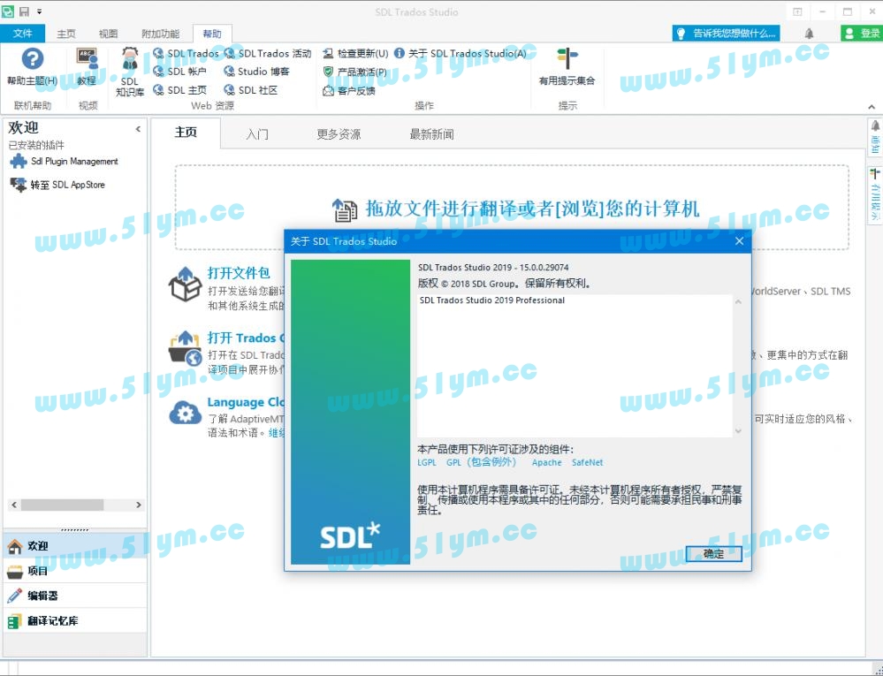Open Studio 博客 link
The height and width of the screenshot is (676, 883).
256,72
